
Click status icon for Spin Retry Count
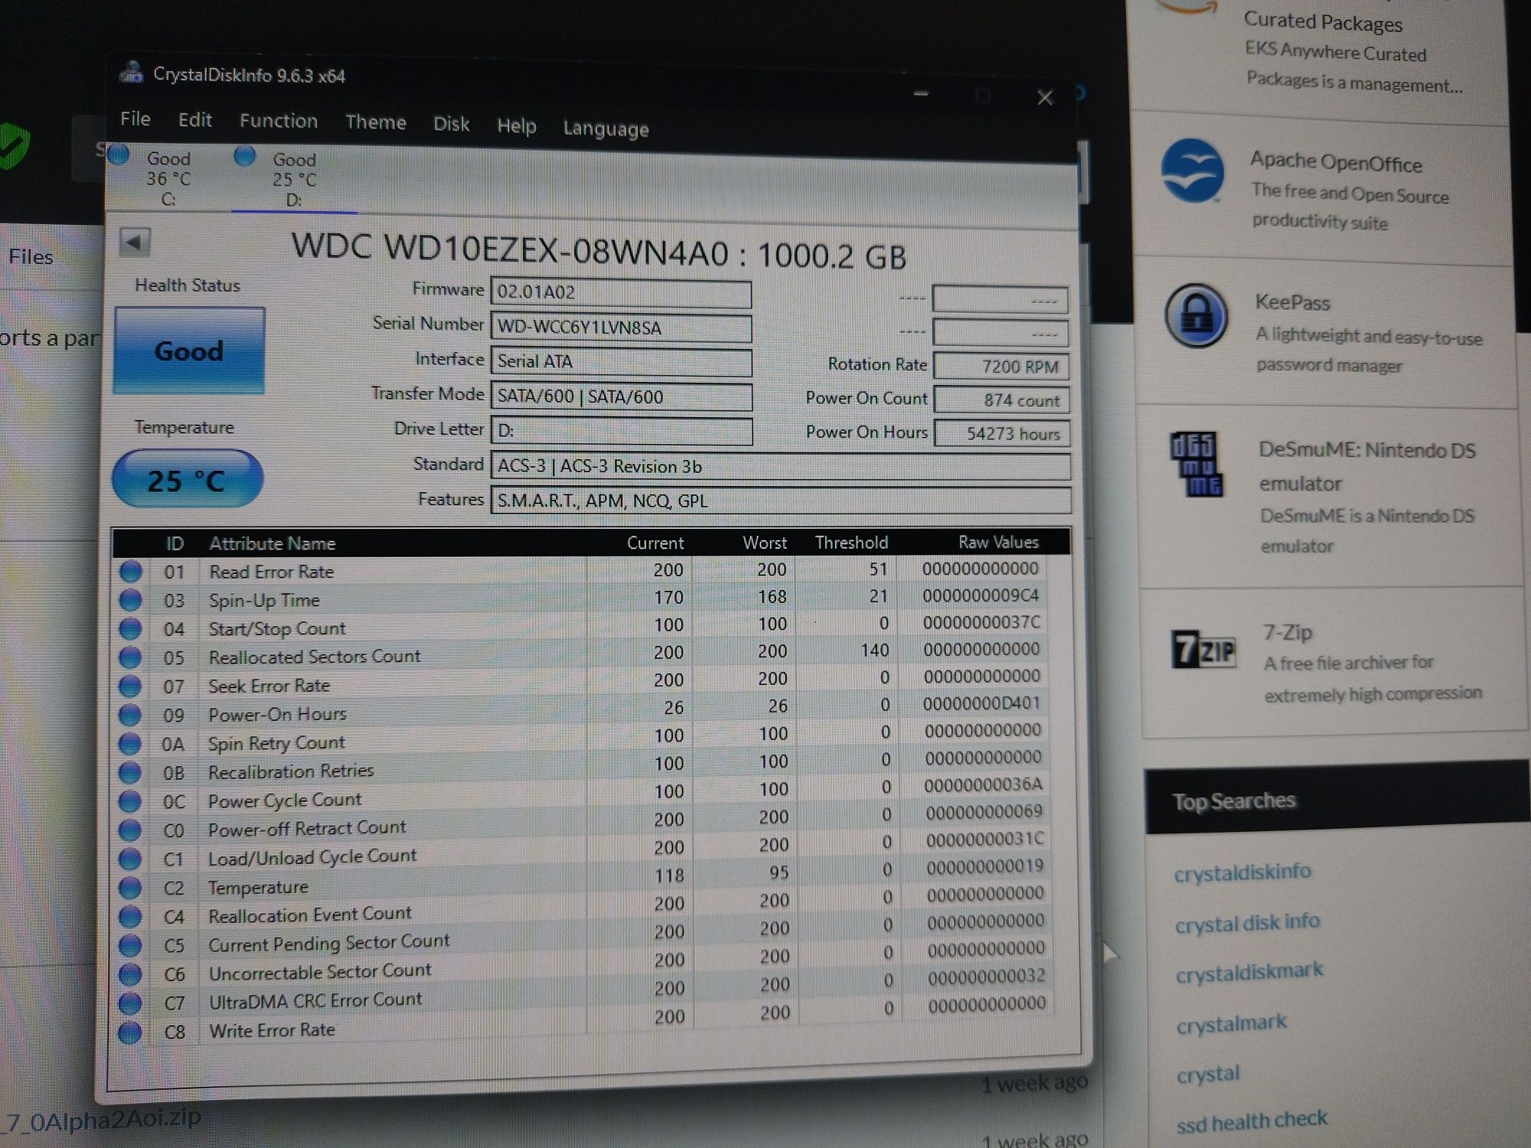click(x=130, y=743)
